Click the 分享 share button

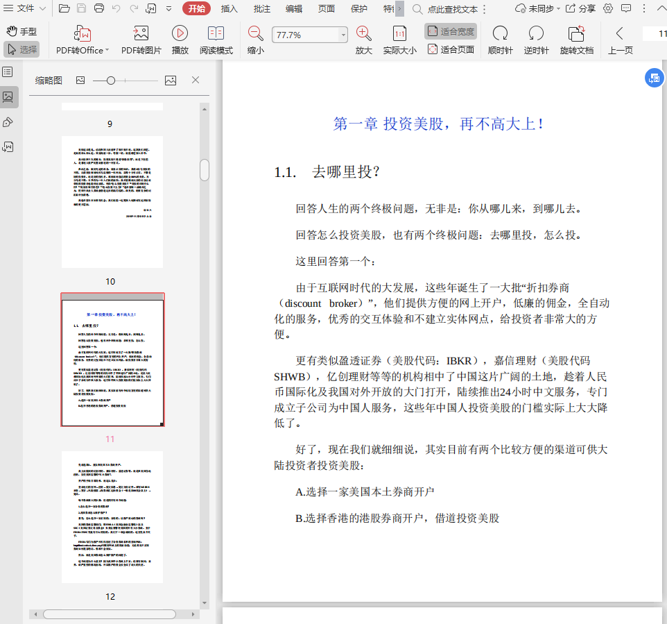pyautogui.click(x=580, y=9)
